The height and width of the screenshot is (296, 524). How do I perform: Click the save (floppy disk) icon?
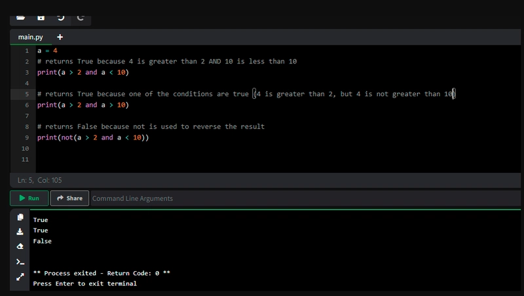click(41, 18)
